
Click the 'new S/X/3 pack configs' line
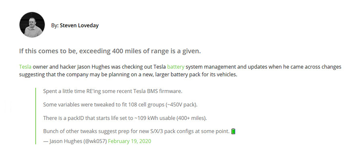click(x=136, y=131)
